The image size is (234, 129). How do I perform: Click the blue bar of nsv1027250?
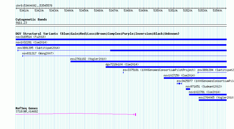pyautogui.click(x=195, y=78)
